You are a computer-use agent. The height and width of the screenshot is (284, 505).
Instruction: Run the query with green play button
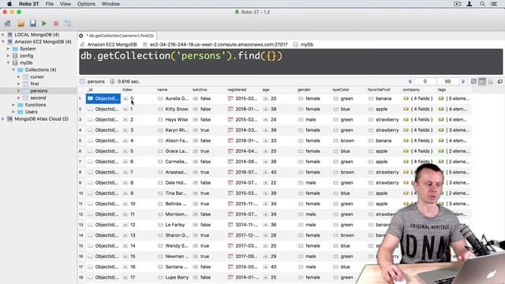pyautogui.click(x=44, y=24)
